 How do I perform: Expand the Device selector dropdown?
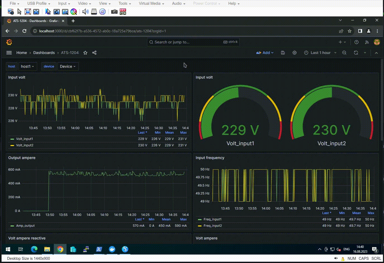click(x=68, y=66)
